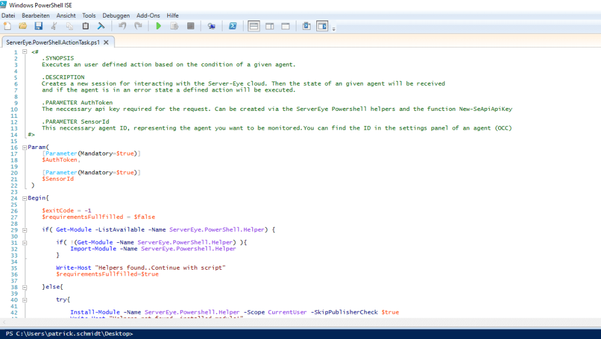Viewport: 601px width, 339px height.
Task: Run the script with the green play button
Action: pyautogui.click(x=158, y=26)
